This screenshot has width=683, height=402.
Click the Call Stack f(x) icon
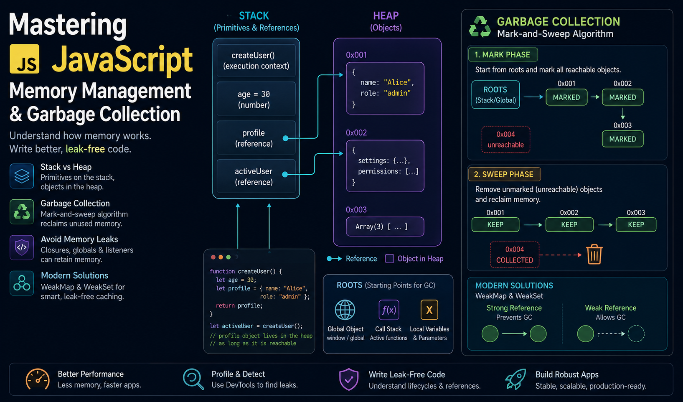[388, 310]
